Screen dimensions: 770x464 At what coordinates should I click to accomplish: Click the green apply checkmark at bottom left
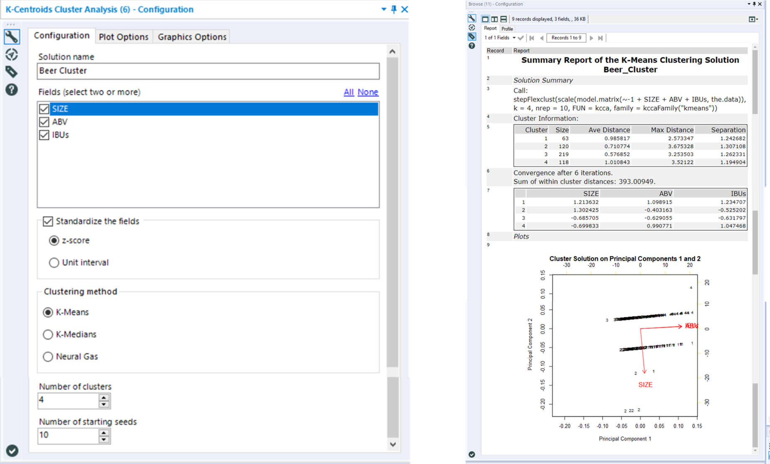click(12, 450)
